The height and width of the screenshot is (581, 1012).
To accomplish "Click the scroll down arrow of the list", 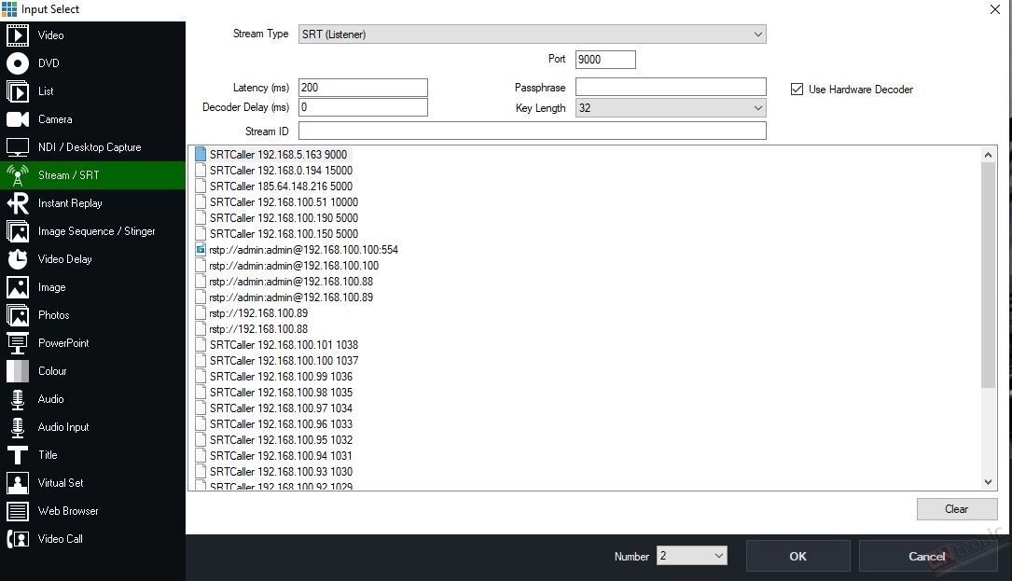I will (988, 481).
